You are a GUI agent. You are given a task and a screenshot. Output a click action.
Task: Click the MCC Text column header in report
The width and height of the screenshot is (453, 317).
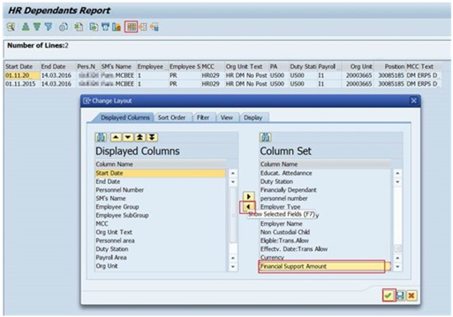(424, 67)
